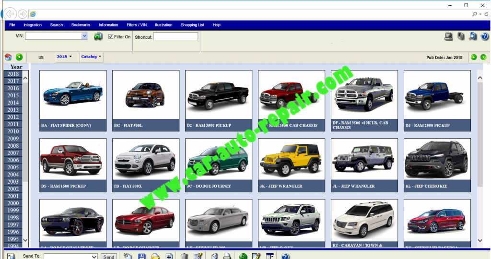The image size is (491, 259).
Task: Click the green vehicle lookup icon beside VIN
Action: coord(98,36)
